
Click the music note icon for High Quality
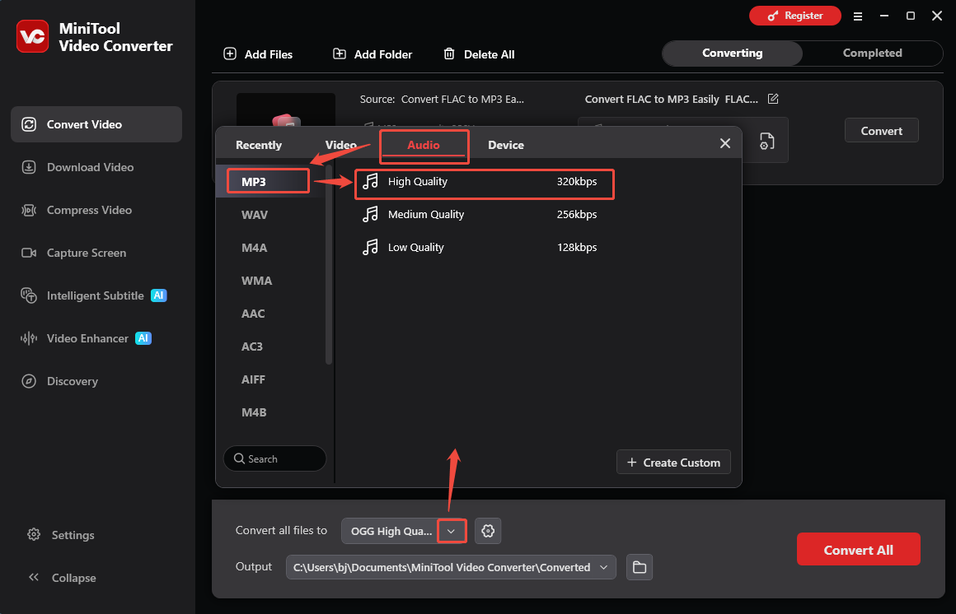(370, 182)
